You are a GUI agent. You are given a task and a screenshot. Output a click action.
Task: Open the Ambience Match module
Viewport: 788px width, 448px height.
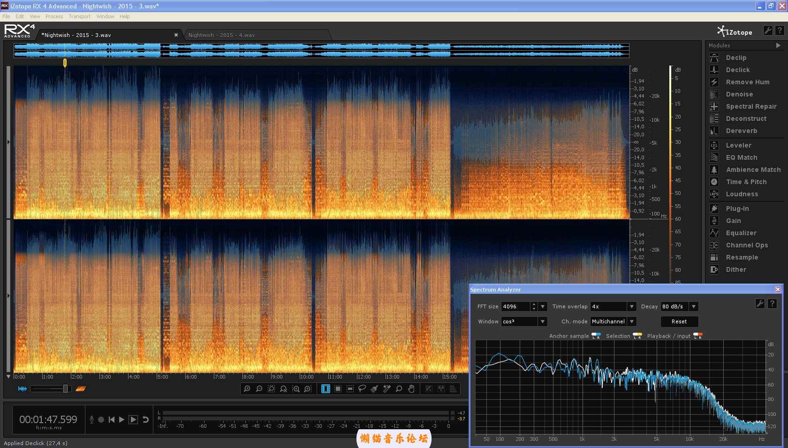click(753, 170)
